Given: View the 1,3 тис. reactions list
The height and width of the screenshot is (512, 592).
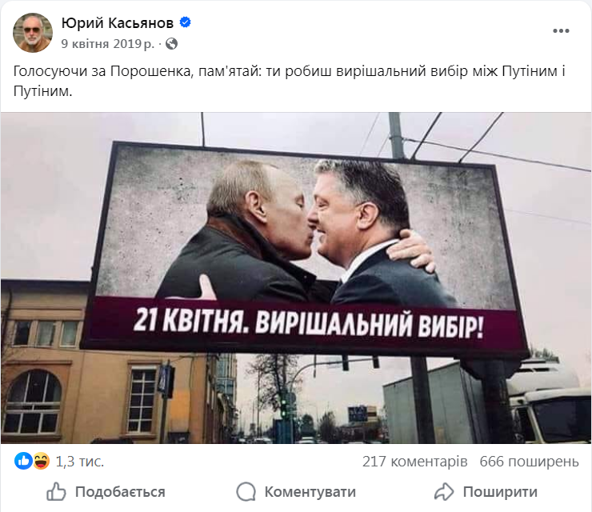Looking at the screenshot, I should 80,462.
